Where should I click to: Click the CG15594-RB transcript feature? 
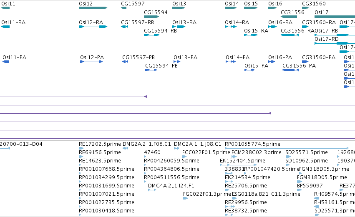click(x=152, y=35)
